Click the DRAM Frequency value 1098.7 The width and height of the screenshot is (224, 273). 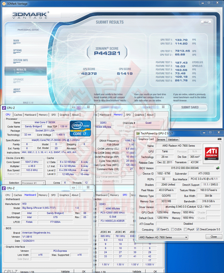[128, 141]
